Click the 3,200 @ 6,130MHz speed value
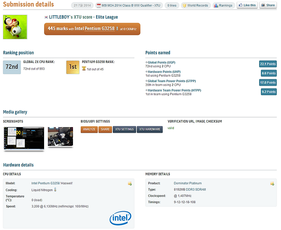The image size is (281, 230). click(60, 207)
